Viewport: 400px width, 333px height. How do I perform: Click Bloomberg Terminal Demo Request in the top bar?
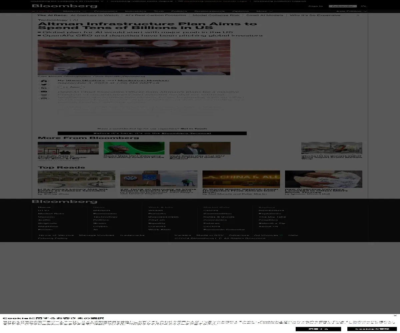(142, 1)
